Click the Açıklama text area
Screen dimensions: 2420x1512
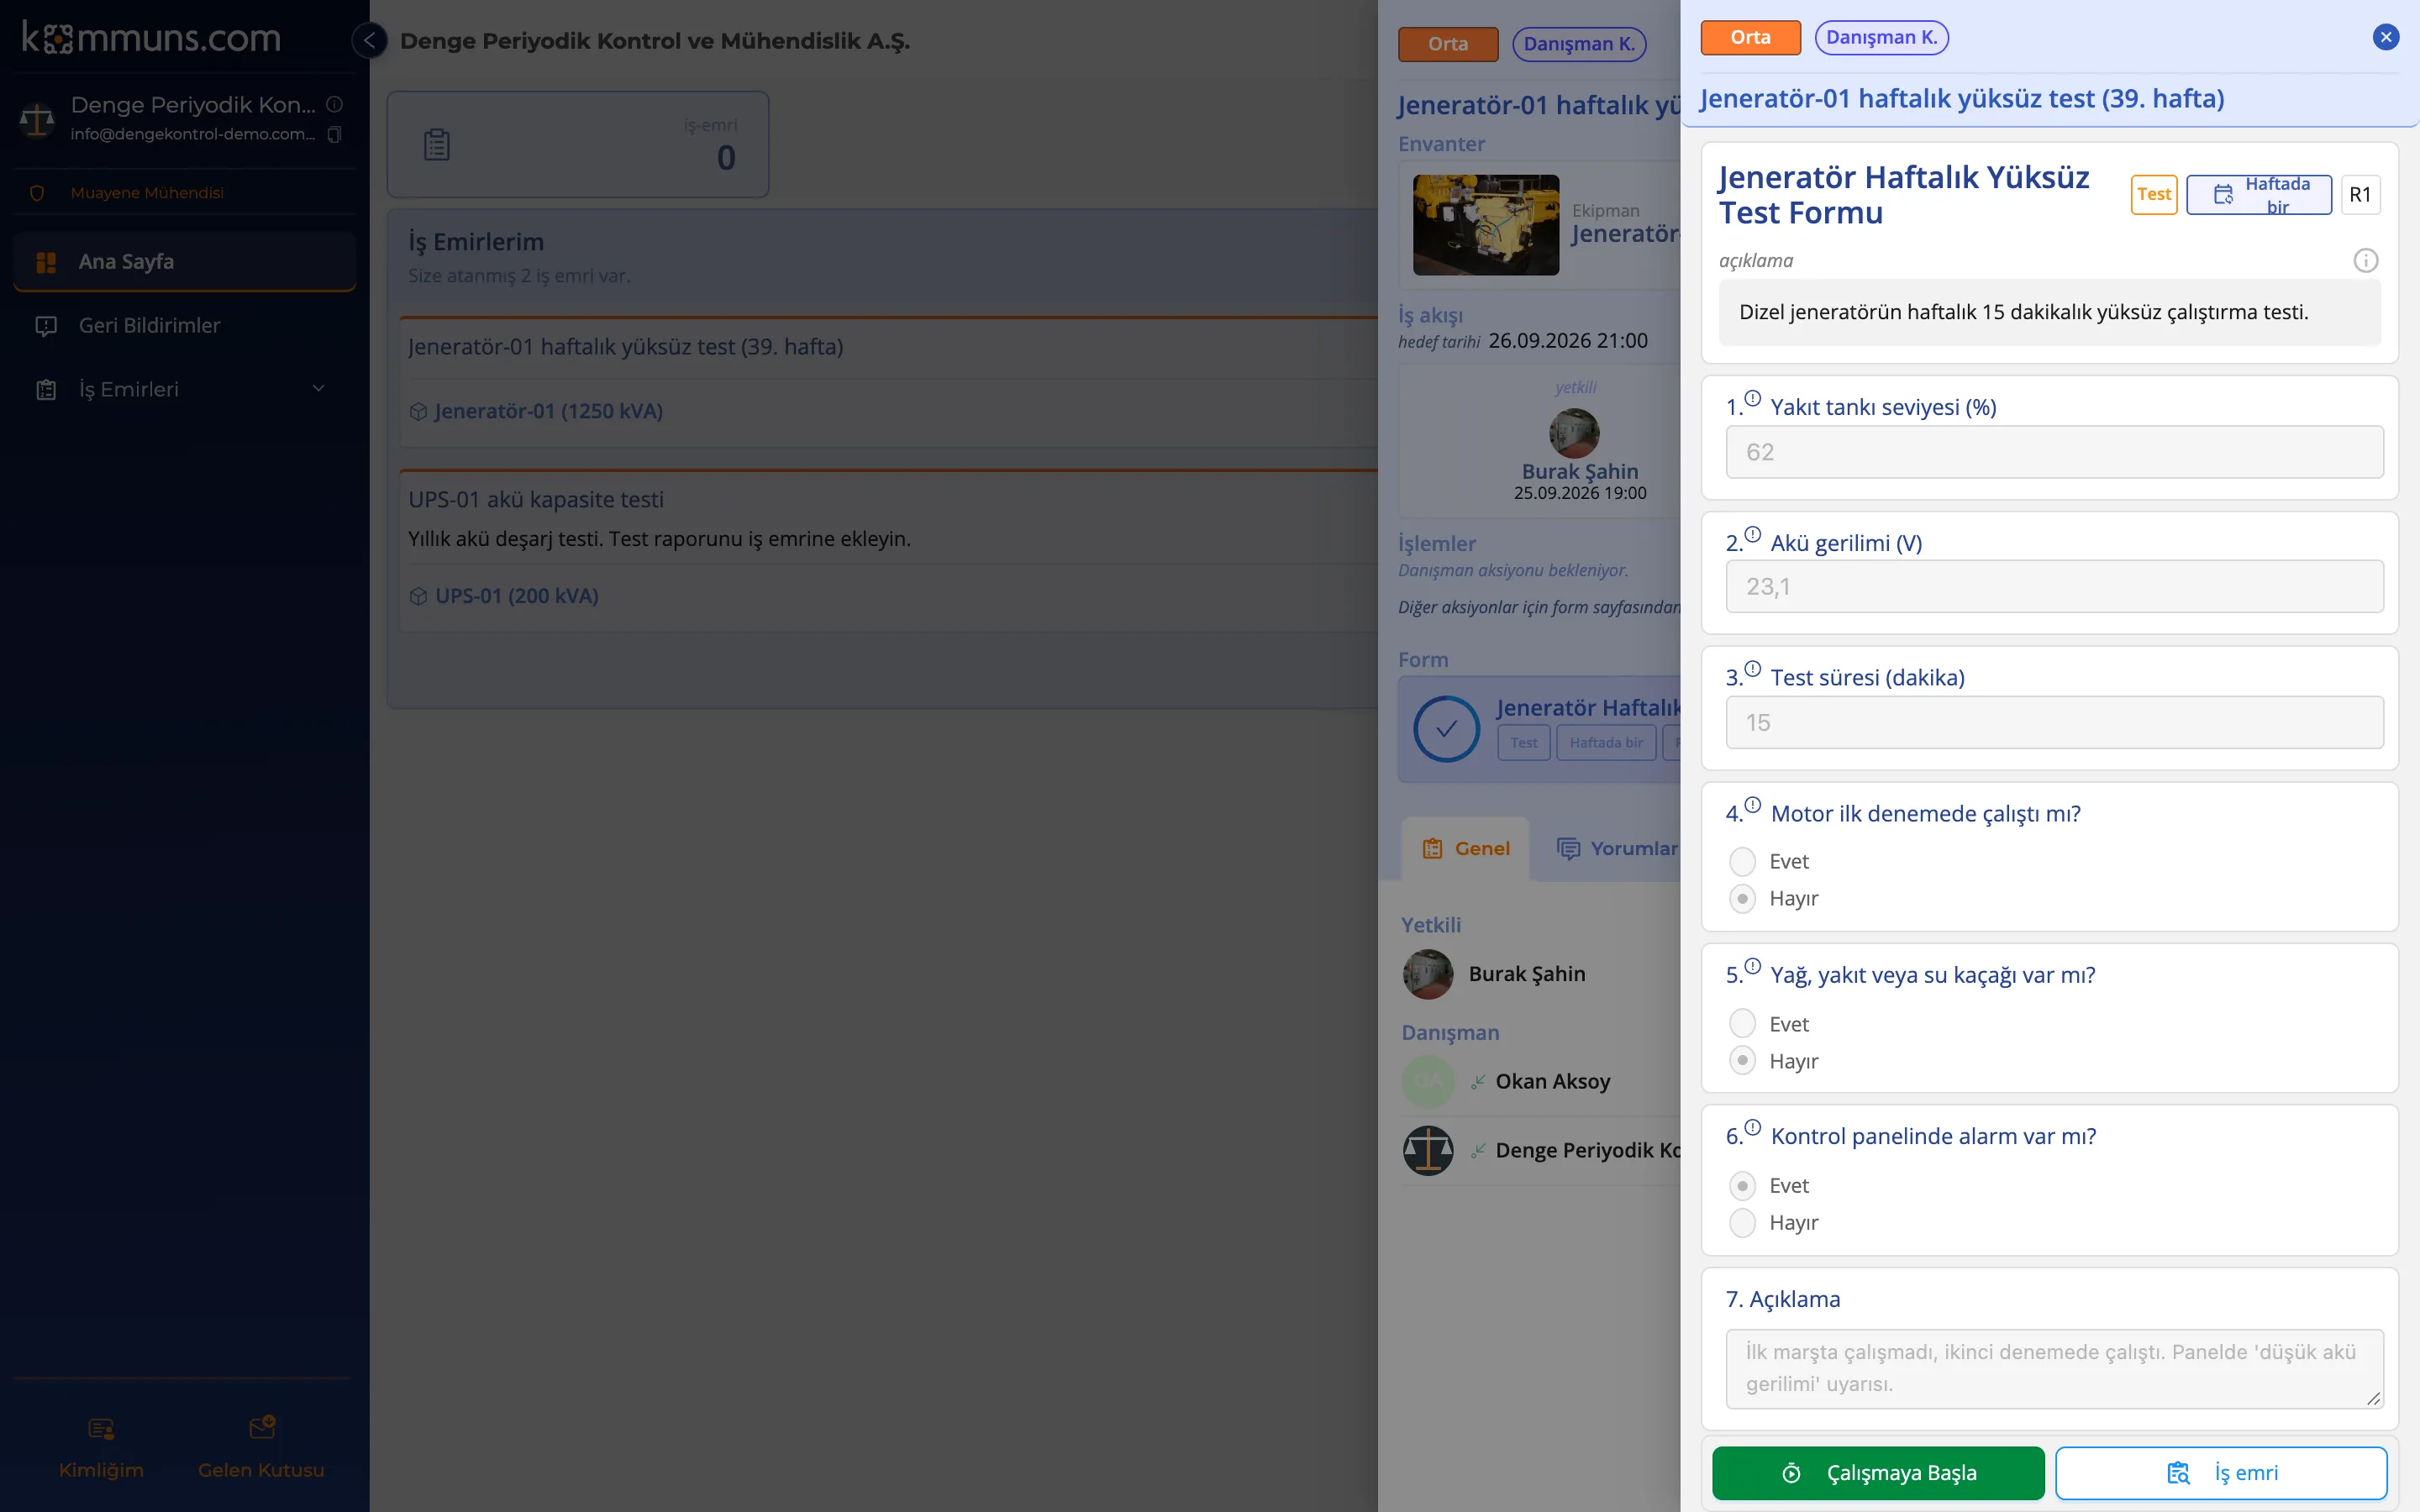click(x=2054, y=1368)
